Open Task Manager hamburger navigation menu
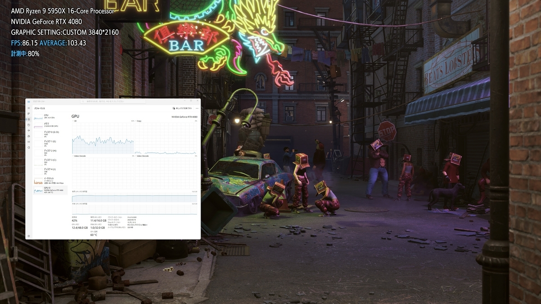Screen dimensions: 541x304 pos(29,108)
